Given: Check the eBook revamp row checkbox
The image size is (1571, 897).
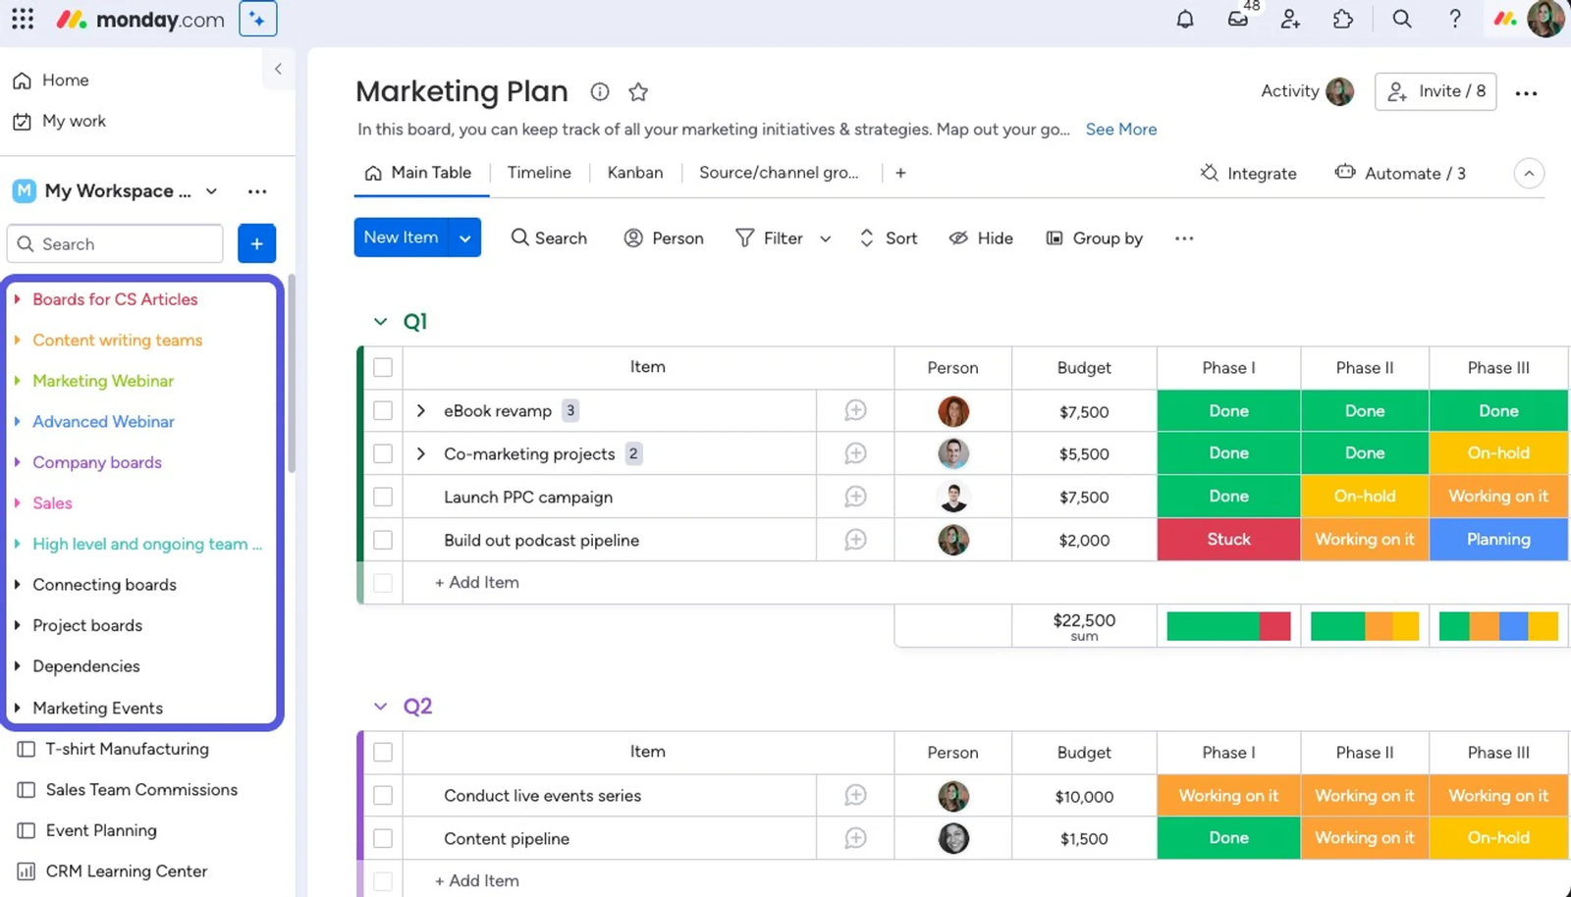Looking at the screenshot, I should click(382, 410).
